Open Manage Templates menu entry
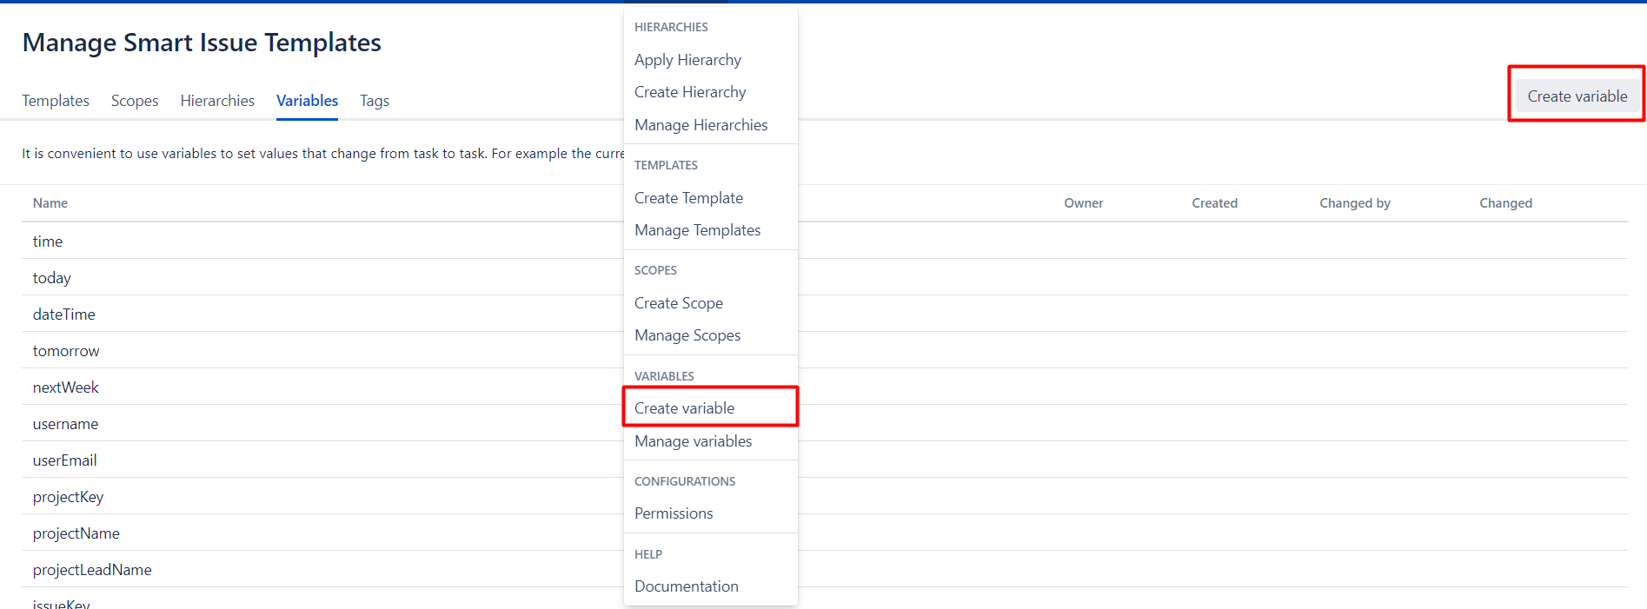 (x=697, y=230)
